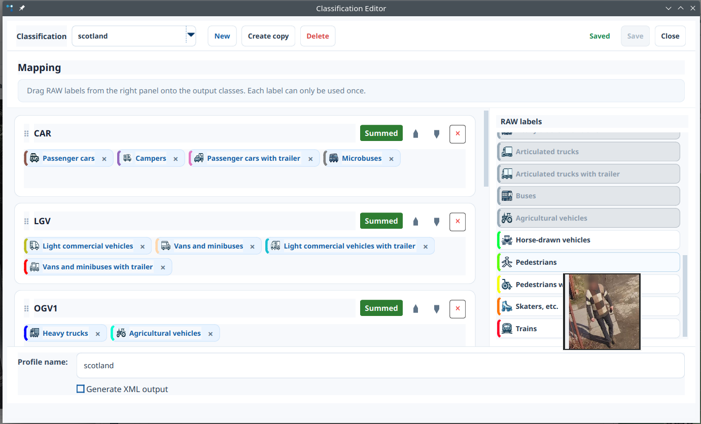The height and width of the screenshot is (424, 701).
Task: Remove Light commercial vehicles chip
Action: tap(143, 246)
